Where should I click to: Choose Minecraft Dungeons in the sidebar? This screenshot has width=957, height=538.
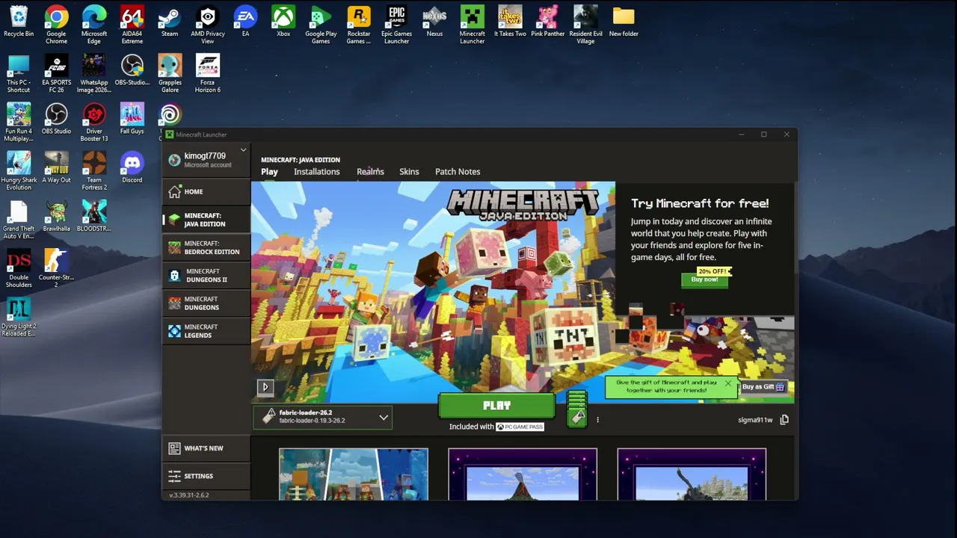pyautogui.click(x=206, y=303)
